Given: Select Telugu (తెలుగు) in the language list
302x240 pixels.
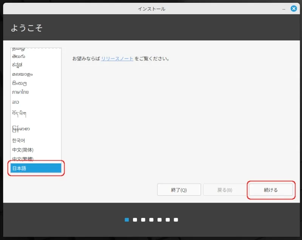Looking at the screenshot, I should [x=19, y=56].
